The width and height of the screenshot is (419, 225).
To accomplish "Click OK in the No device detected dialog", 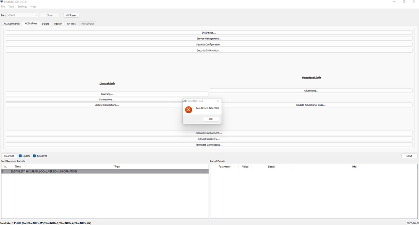I will pyautogui.click(x=211, y=119).
